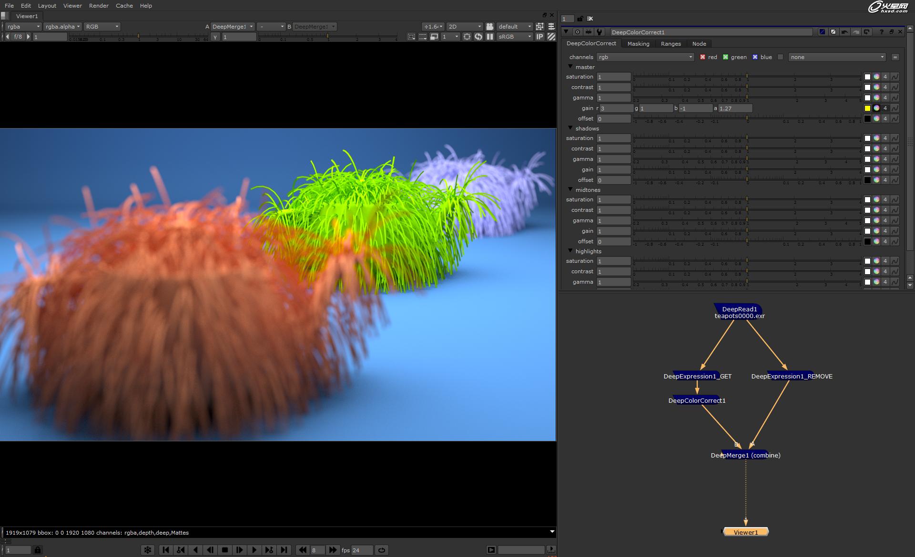Open the File menu

click(x=9, y=6)
